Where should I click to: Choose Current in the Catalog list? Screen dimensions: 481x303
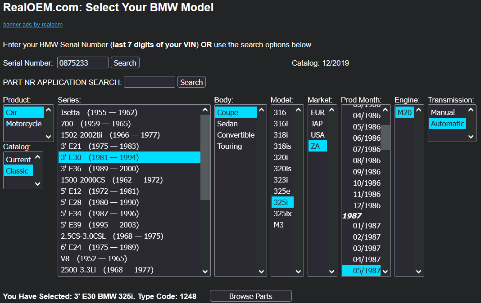18,160
